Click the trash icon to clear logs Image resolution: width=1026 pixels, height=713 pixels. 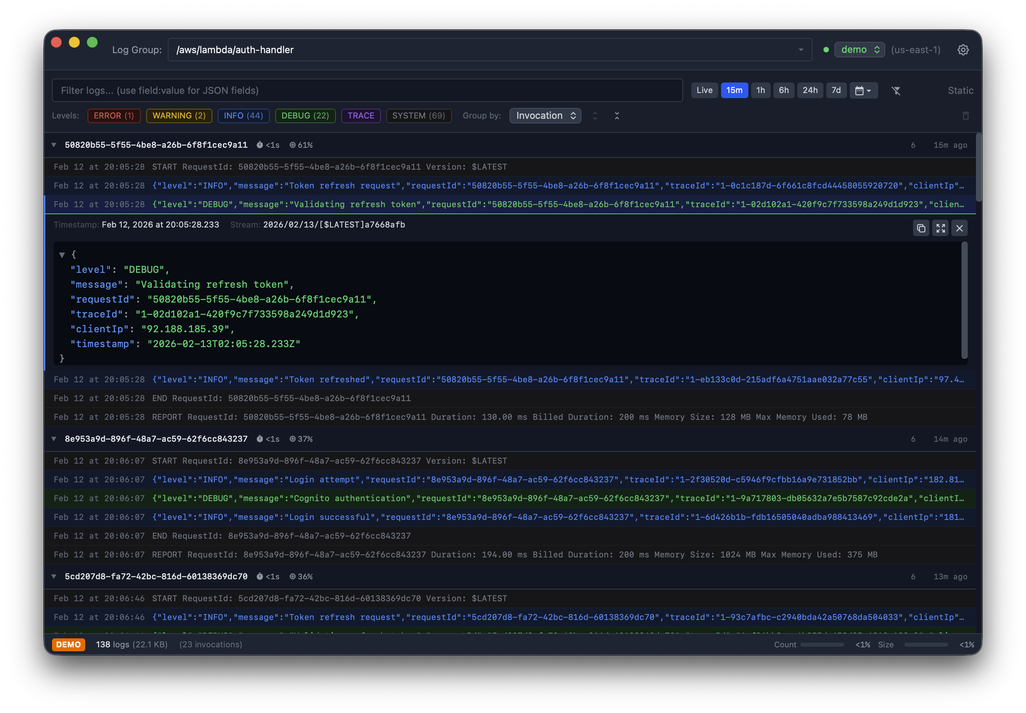pyautogui.click(x=965, y=116)
